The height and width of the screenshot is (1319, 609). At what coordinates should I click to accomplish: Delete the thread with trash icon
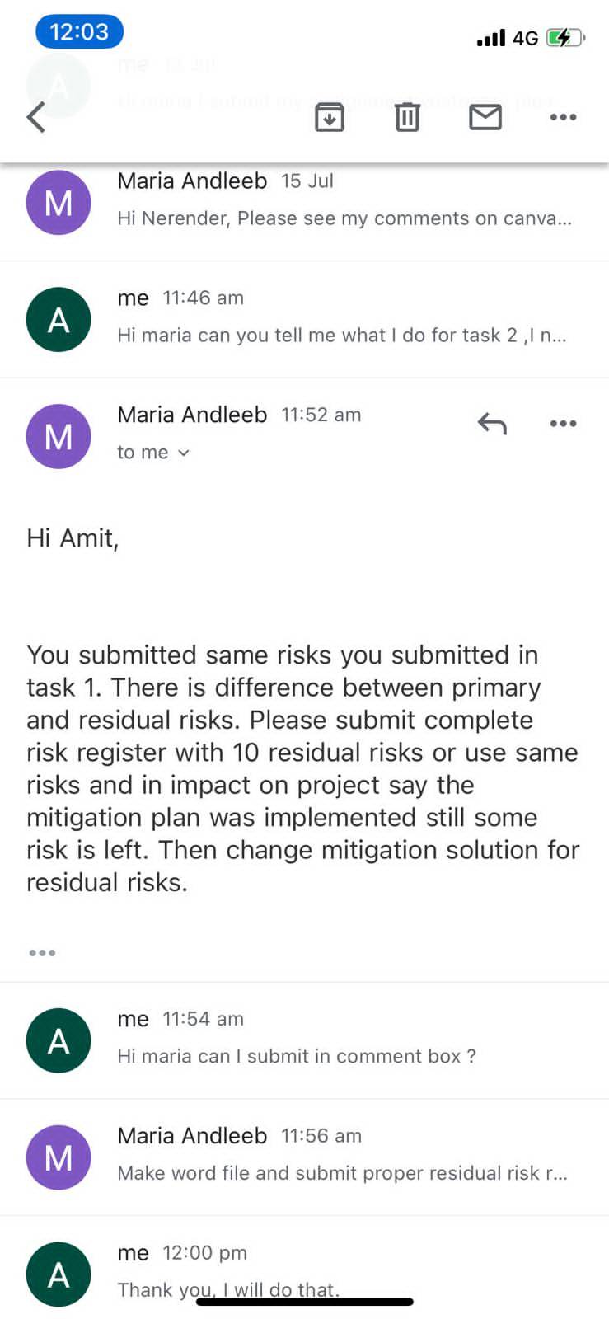click(407, 117)
